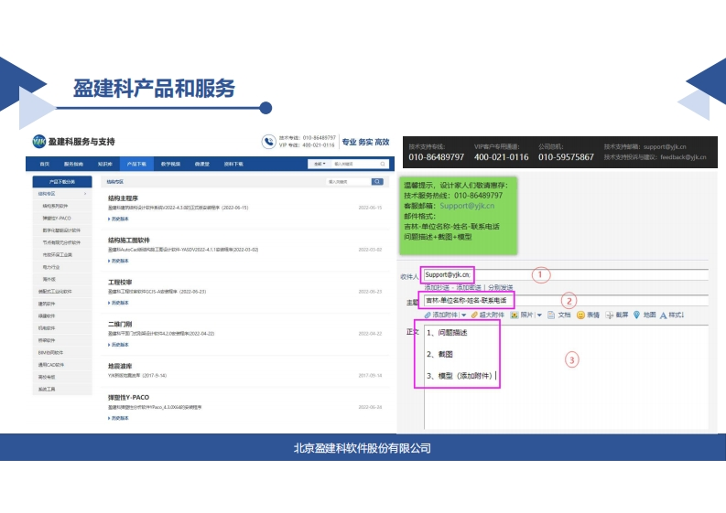Open the 工程校审 download title
The width and height of the screenshot is (726, 513).
pyautogui.click(x=120, y=283)
